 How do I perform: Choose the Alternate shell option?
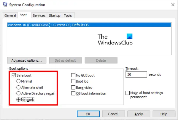click(x=18, y=87)
